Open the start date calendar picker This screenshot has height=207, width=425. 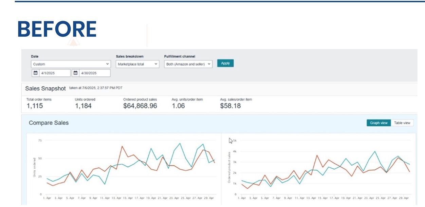click(x=35, y=73)
